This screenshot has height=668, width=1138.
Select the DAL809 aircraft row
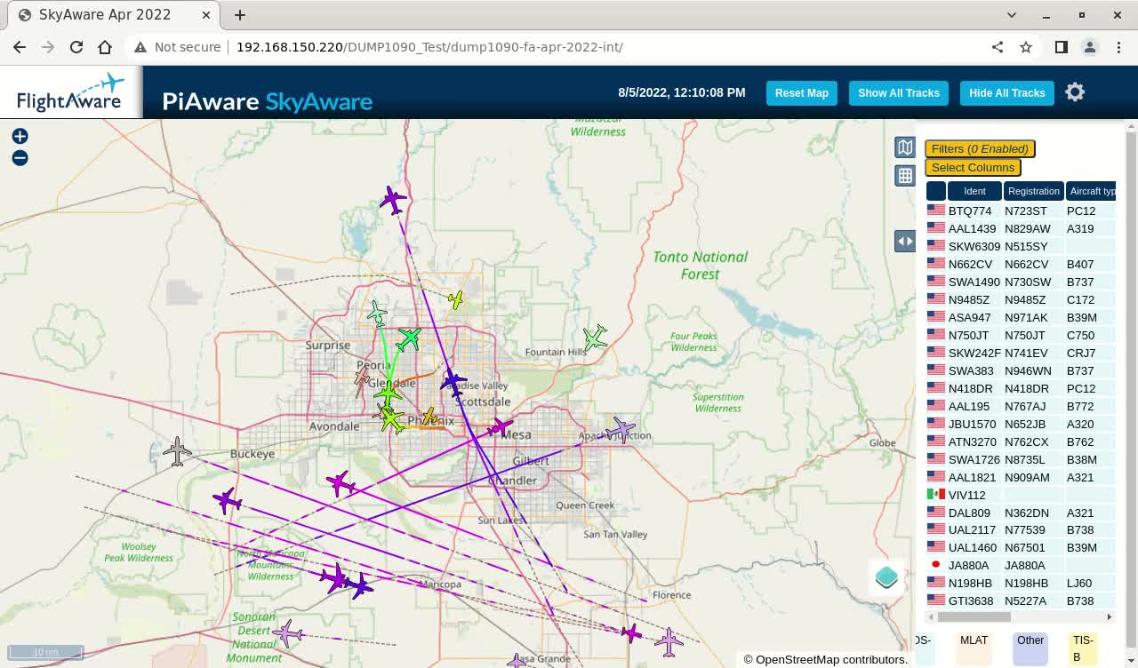(x=1021, y=513)
